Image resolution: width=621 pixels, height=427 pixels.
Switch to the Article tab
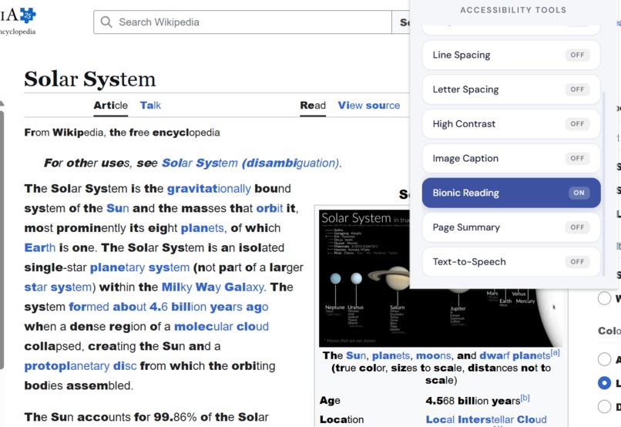coord(110,106)
